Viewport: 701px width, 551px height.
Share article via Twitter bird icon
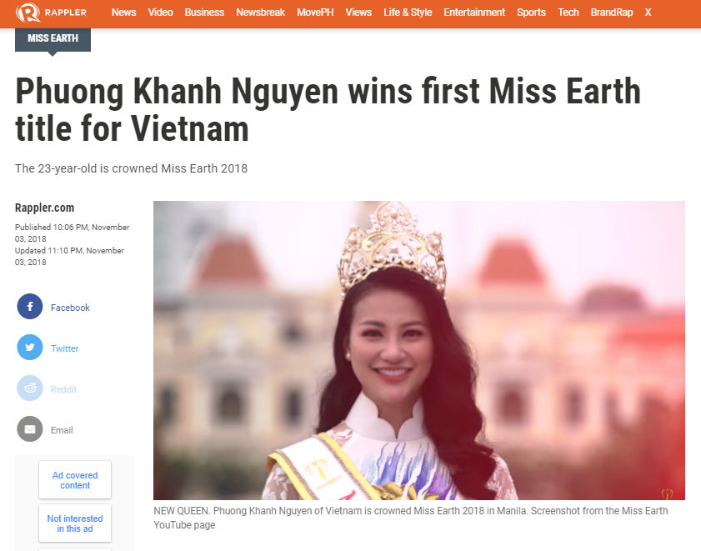pos(30,347)
